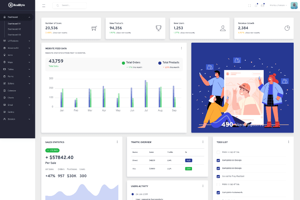Open the messages envelope icon
Viewport: 300px width, 200px height.
tap(263, 5)
